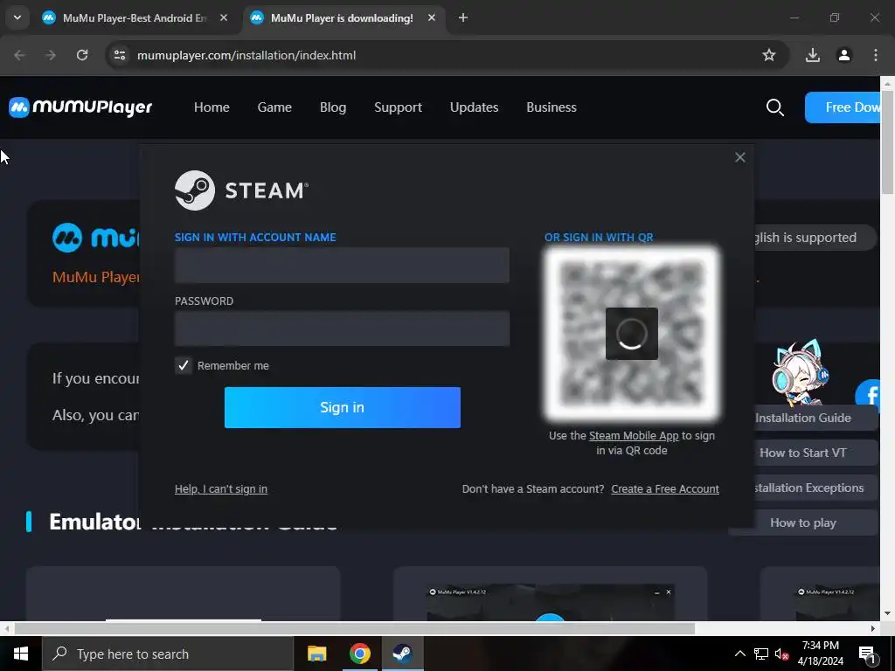The height and width of the screenshot is (671, 895).
Task: Go forward in browser history
Action: tap(51, 55)
